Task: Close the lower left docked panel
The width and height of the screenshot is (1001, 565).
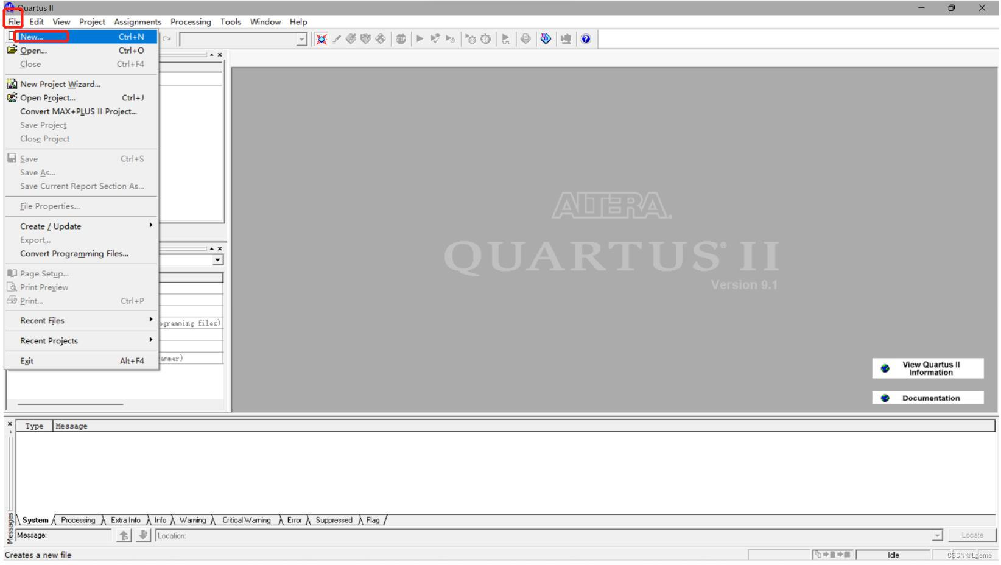Action: point(220,248)
